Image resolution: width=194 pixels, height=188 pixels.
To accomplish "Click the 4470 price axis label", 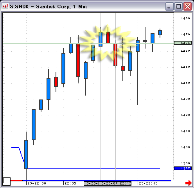I will coord(185,34).
